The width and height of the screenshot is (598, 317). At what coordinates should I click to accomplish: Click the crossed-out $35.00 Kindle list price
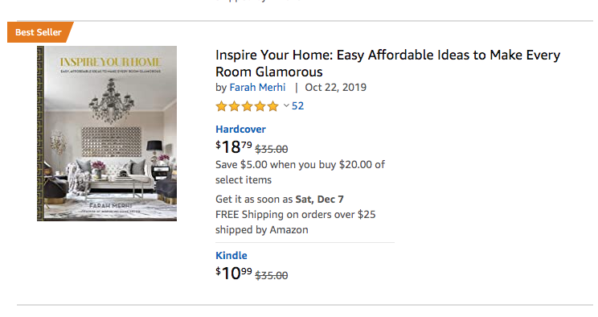[272, 275]
